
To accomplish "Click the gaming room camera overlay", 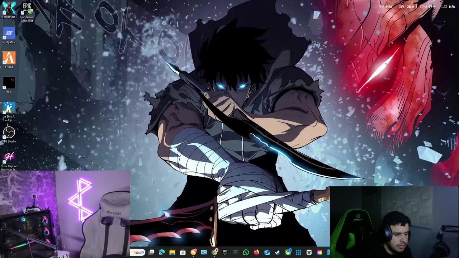I will [65, 214].
